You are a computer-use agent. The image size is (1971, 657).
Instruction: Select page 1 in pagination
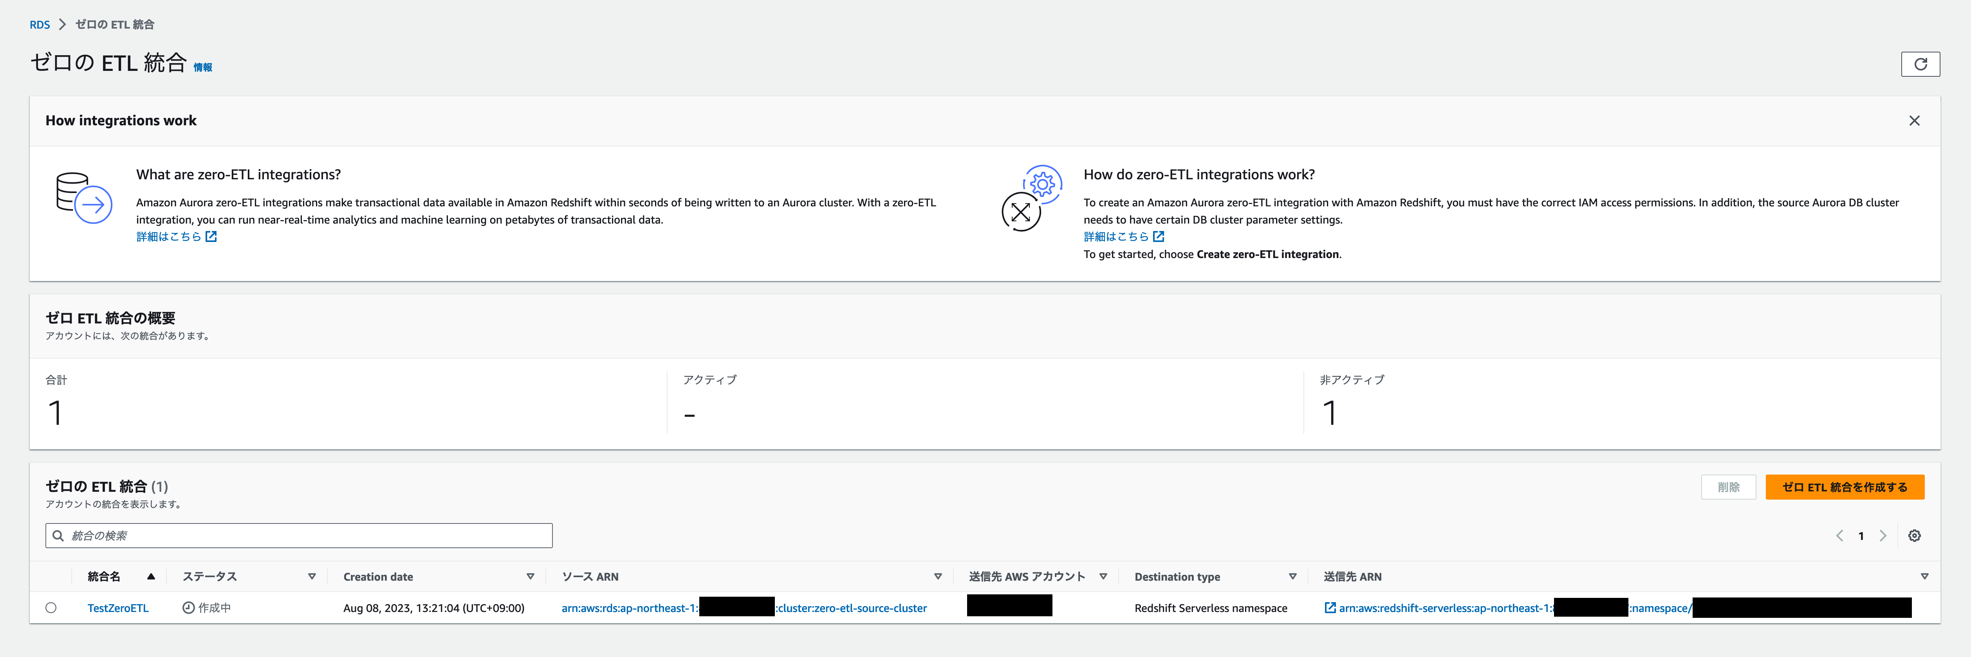pos(1861,536)
